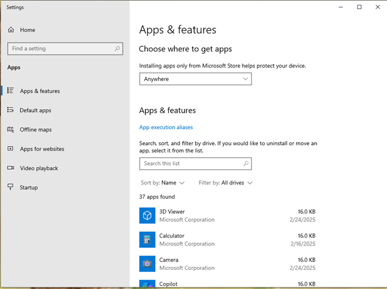Viewport: 387px width, 289px height.
Task: Select the 3D Viewer app icon
Action: 148,216
